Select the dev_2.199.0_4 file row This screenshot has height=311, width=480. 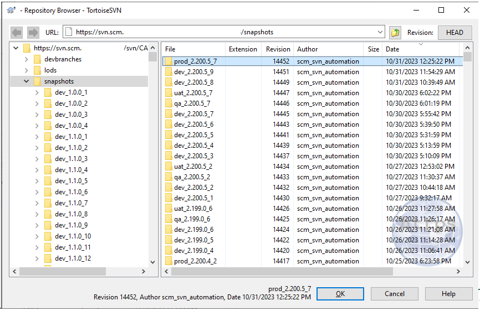312,251
